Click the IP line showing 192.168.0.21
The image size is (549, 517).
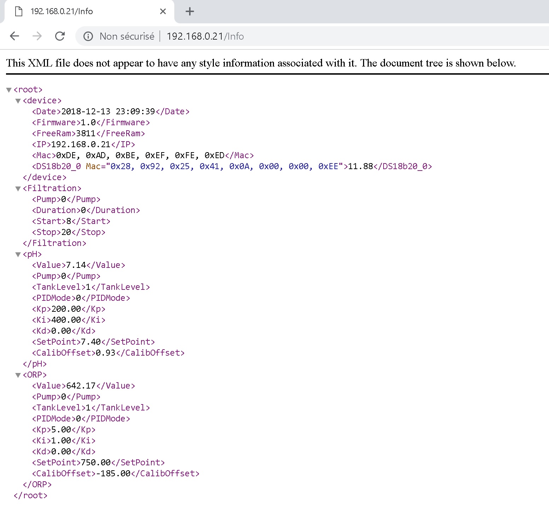83,144
